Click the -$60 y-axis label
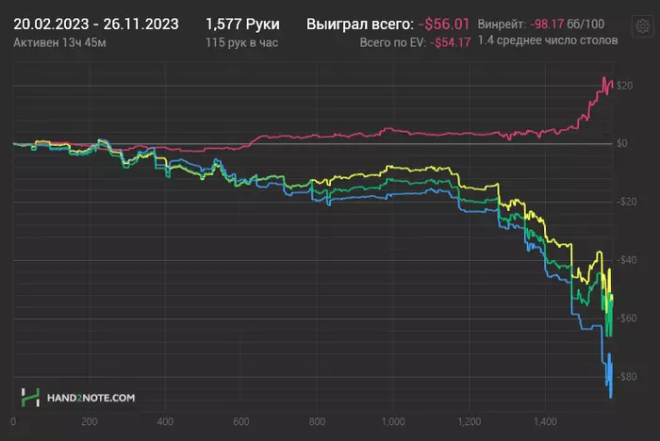This screenshot has width=660, height=441. click(x=626, y=318)
